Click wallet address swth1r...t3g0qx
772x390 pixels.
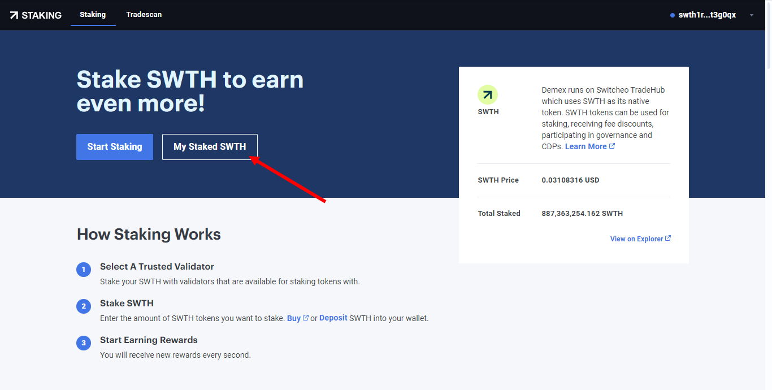click(x=707, y=15)
